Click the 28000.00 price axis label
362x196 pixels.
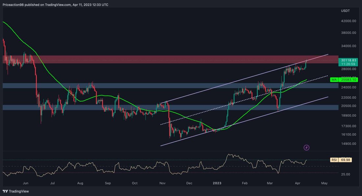[349, 69]
